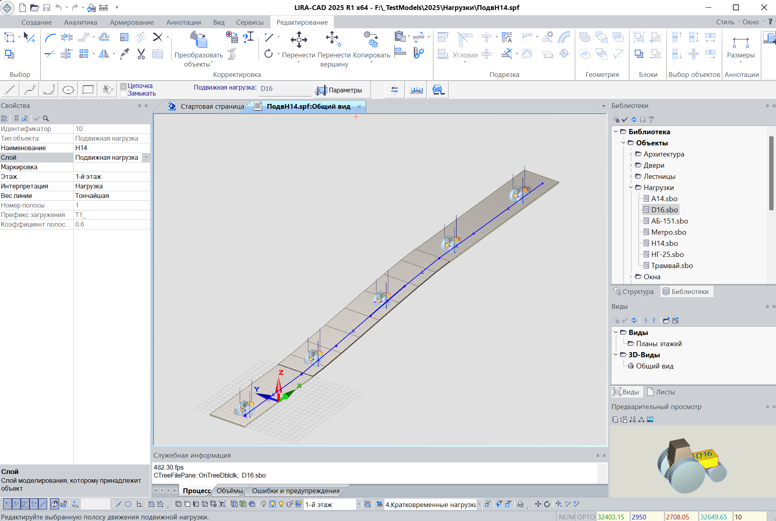
Task: Select the Rotate tool in ribbon
Action: [x=268, y=53]
